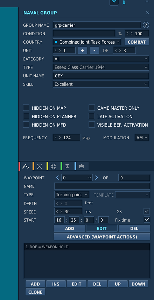Click the Group Name input field
Viewport: 154px width, 300px height.
point(97,25)
